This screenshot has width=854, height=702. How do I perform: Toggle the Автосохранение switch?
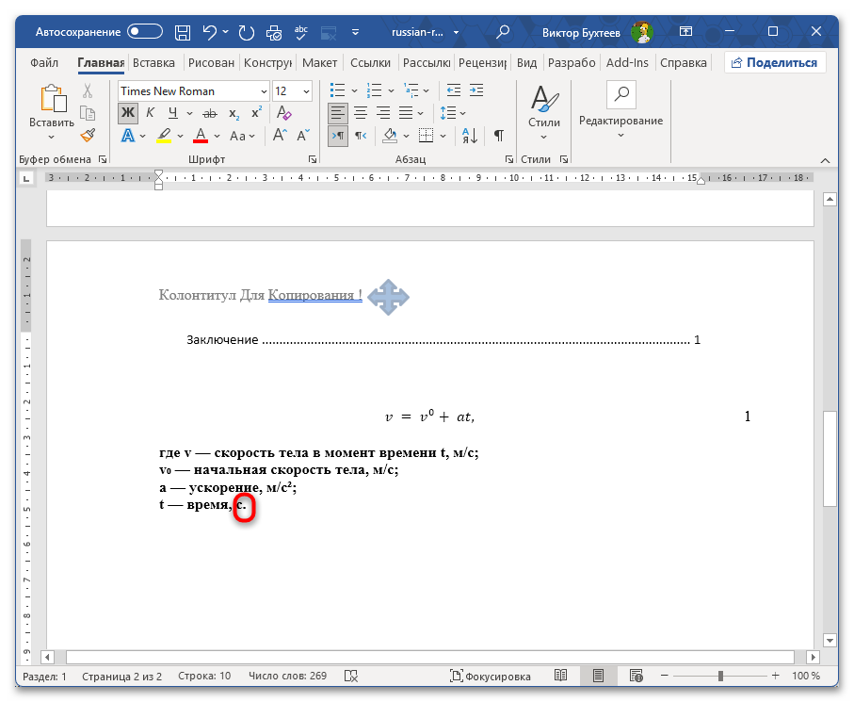point(145,32)
